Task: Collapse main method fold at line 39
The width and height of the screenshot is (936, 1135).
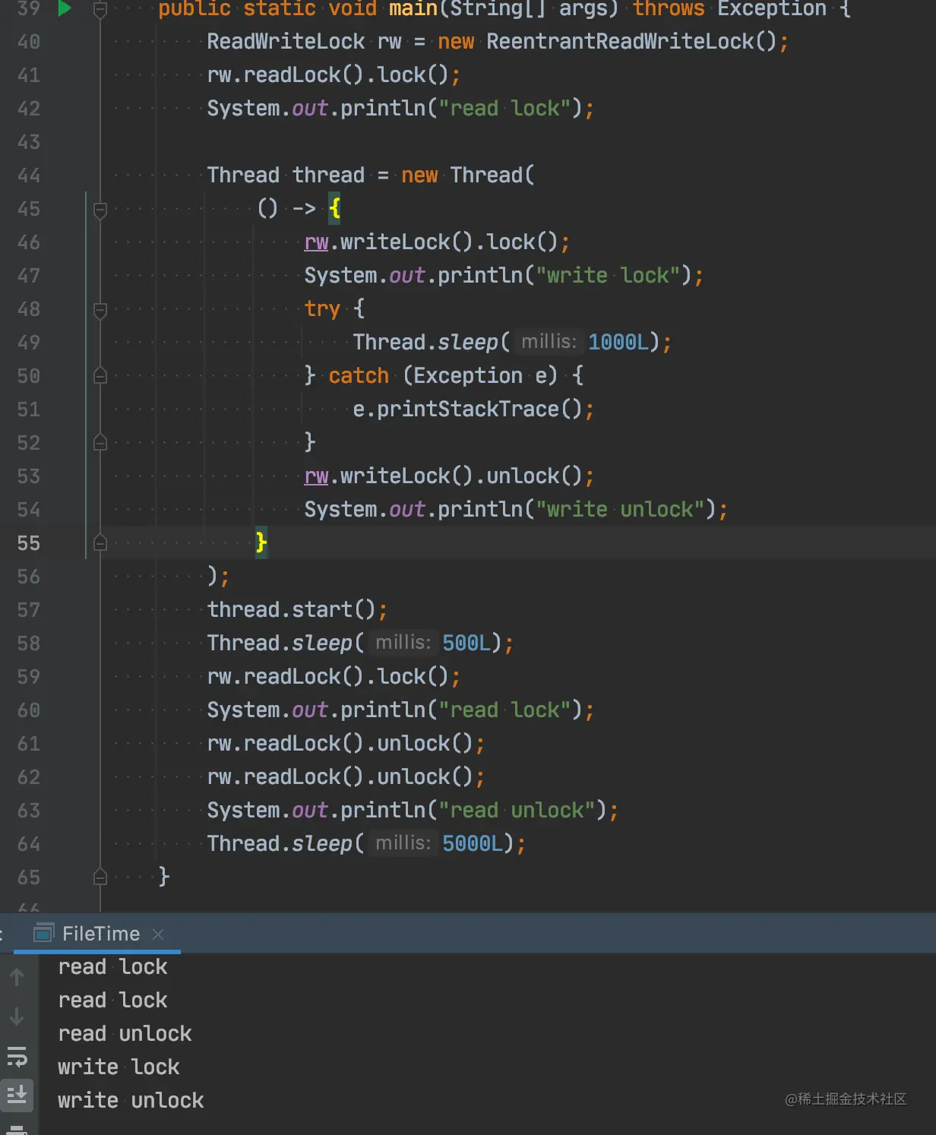Action: [100, 9]
